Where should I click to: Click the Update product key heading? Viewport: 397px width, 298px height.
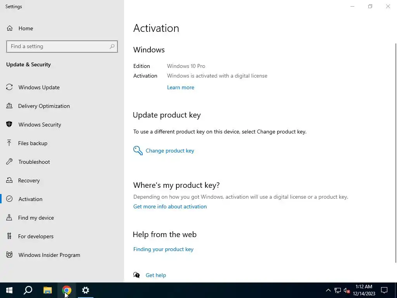coord(167,115)
